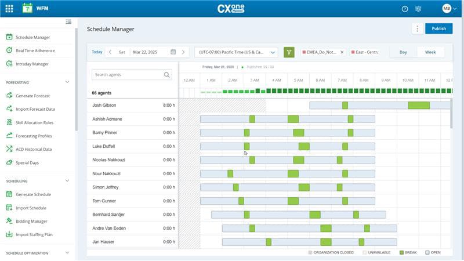Collapse the left sidebar menu icon

[x=68, y=22]
